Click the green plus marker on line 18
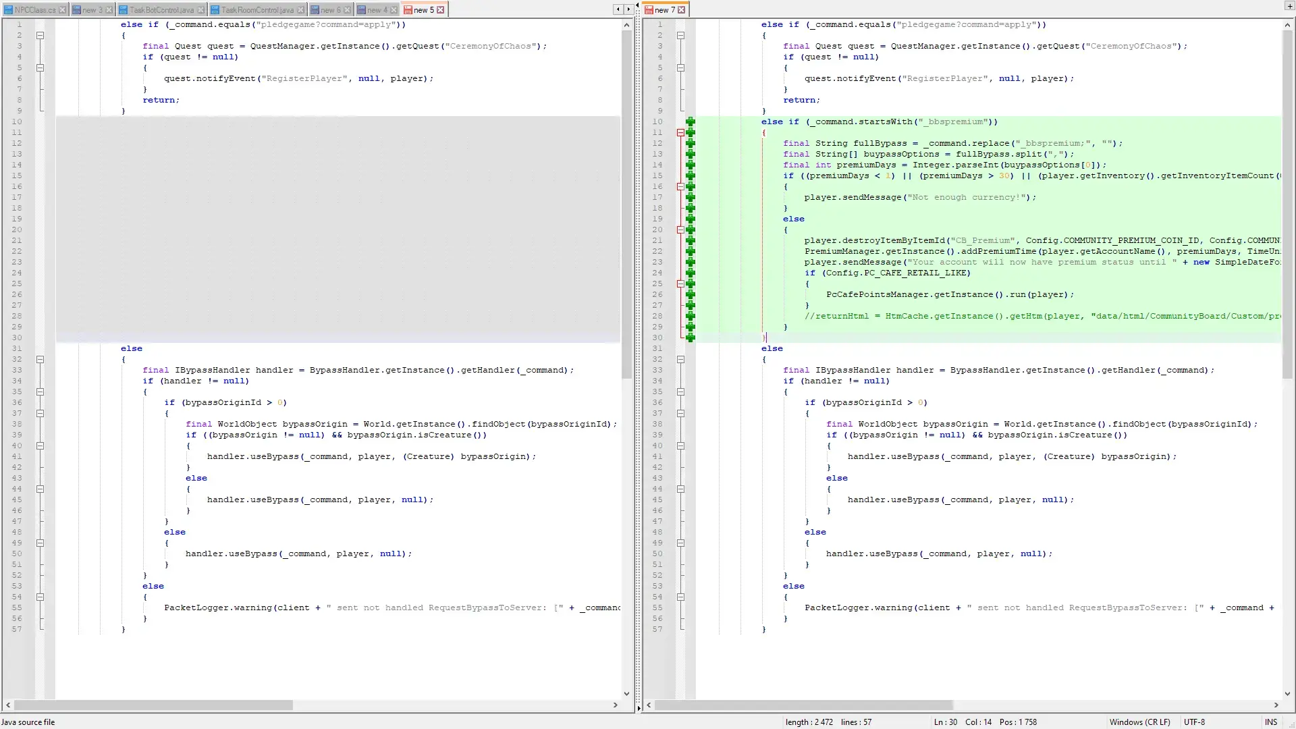The width and height of the screenshot is (1296, 729). tap(690, 209)
